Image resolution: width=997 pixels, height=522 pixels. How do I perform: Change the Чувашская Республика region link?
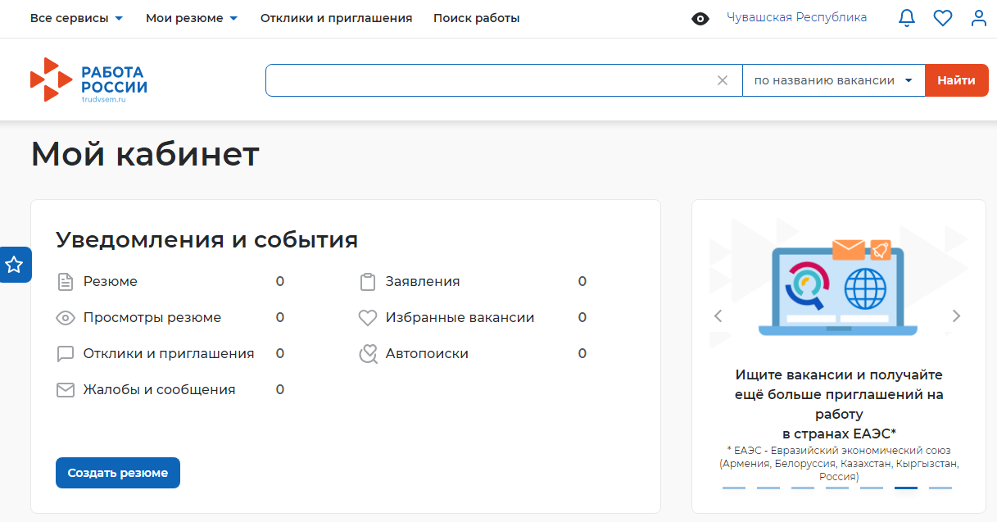pyautogui.click(x=796, y=17)
